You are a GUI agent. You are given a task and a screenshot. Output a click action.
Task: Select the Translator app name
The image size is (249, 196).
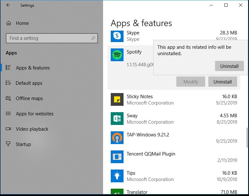pyautogui.click(x=137, y=192)
